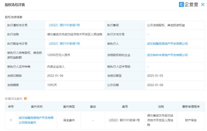Click the 序号 column header
207x131 pixels.
coord(11,106)
